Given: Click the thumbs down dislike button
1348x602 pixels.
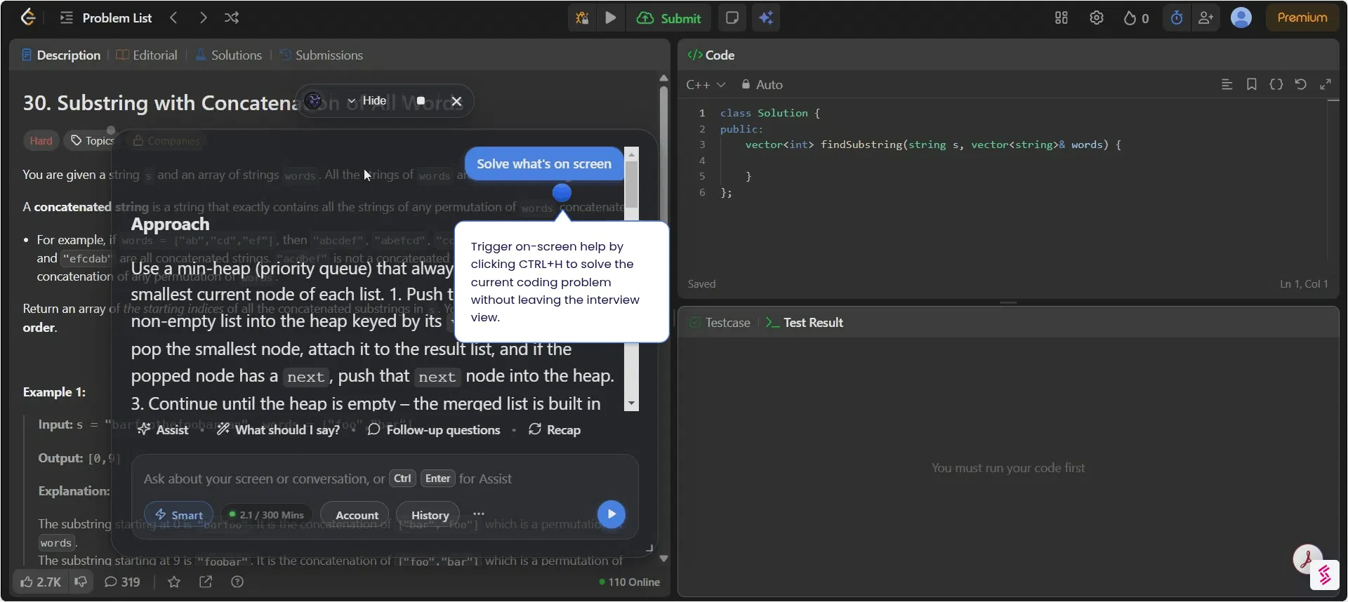Looking at the screenshot, I should pos(81,582).
